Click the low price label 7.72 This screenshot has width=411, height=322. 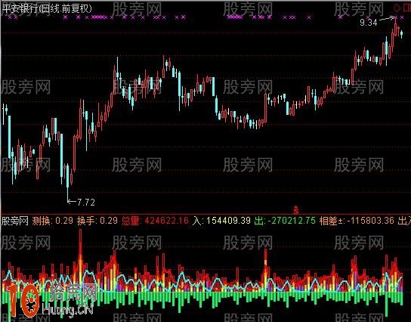86,203
